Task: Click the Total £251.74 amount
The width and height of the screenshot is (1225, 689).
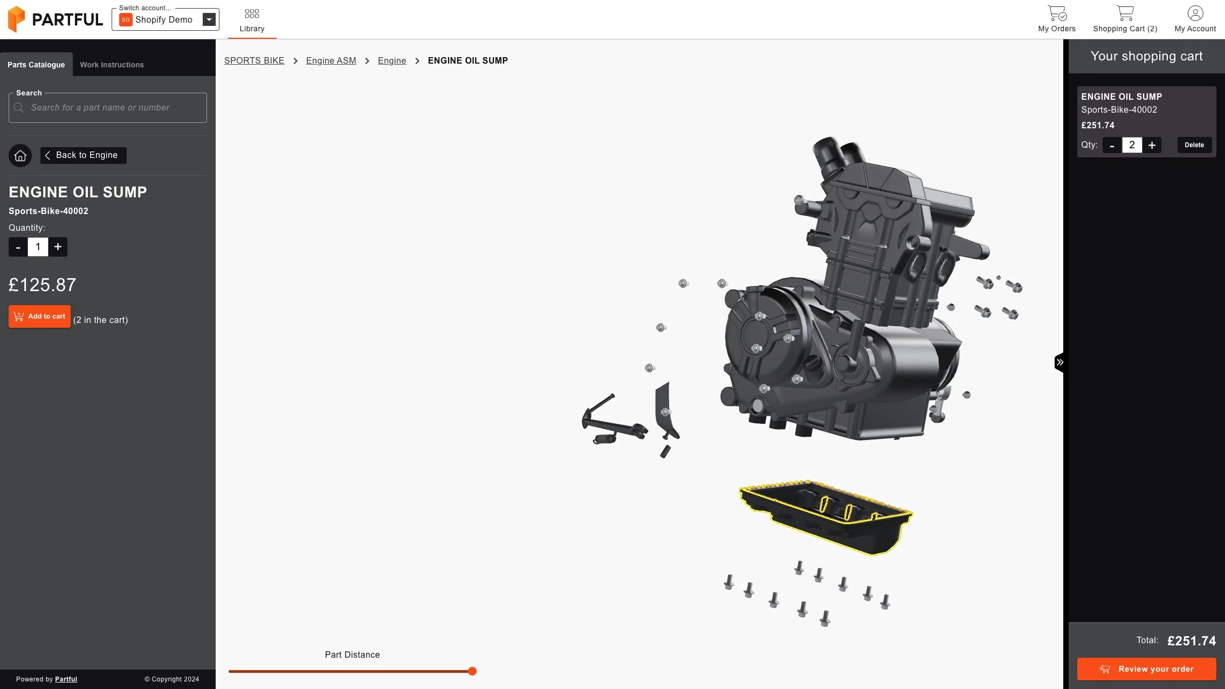Action: pos(1192,641)
